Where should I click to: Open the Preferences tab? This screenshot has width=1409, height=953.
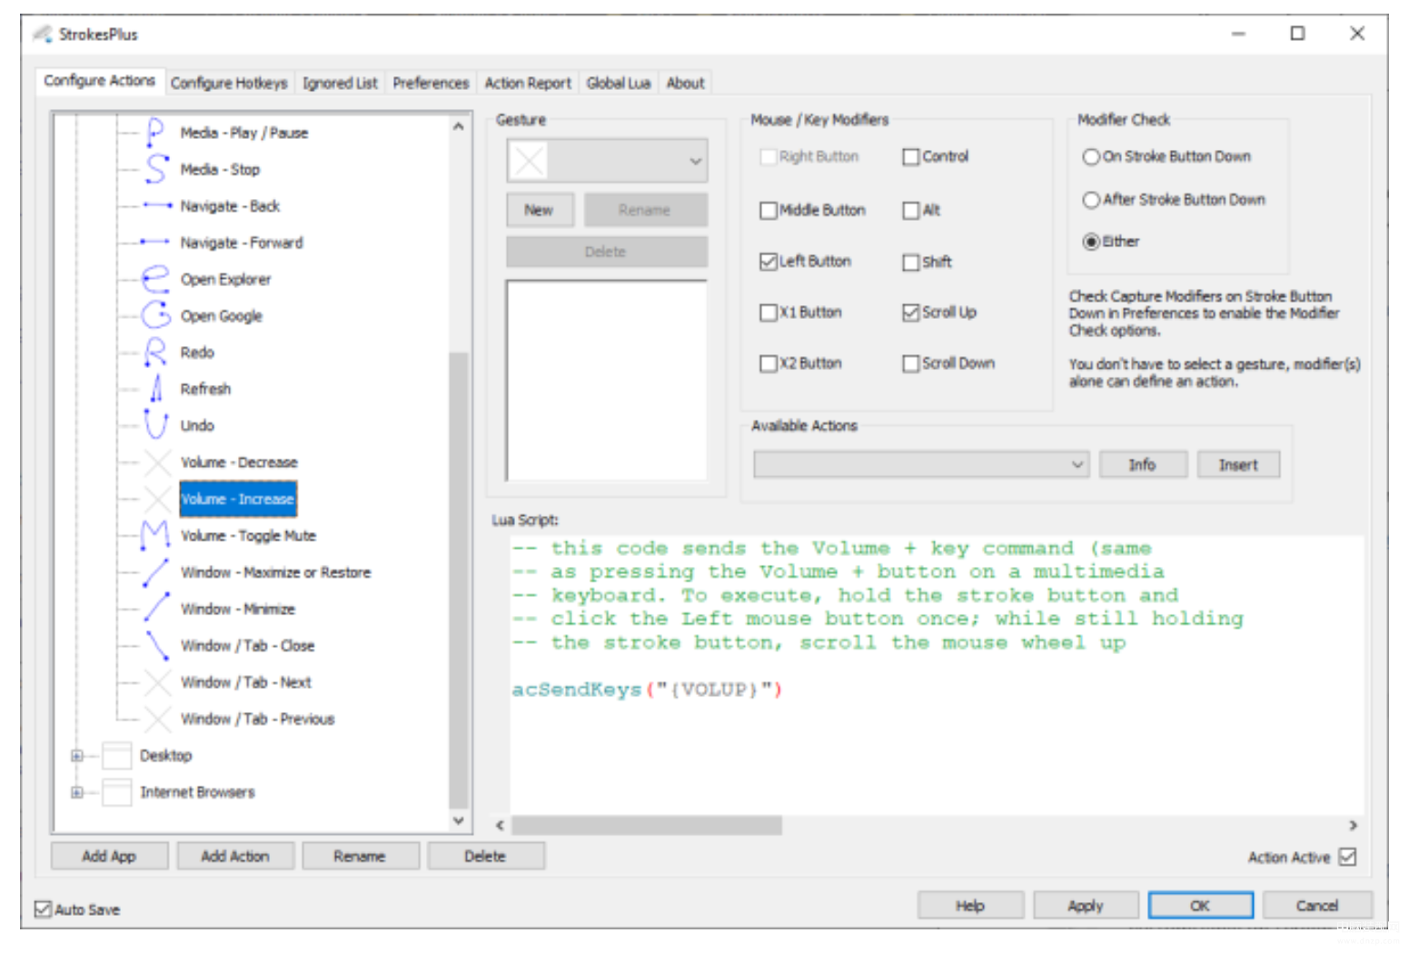pyautogui.click(x=431, y=83)
